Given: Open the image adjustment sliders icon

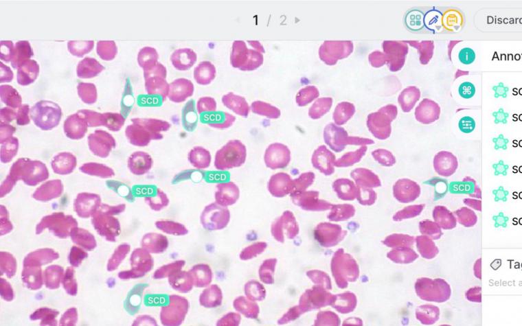Looking at the screenshot, I should 466,125.
